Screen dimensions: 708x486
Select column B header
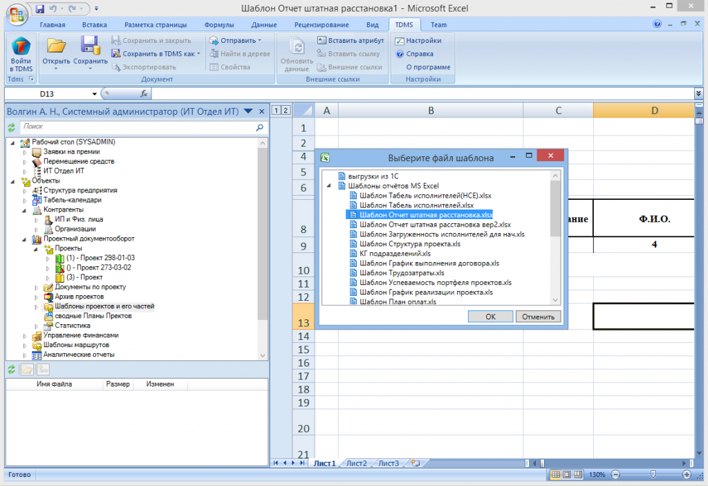(430, 111)
